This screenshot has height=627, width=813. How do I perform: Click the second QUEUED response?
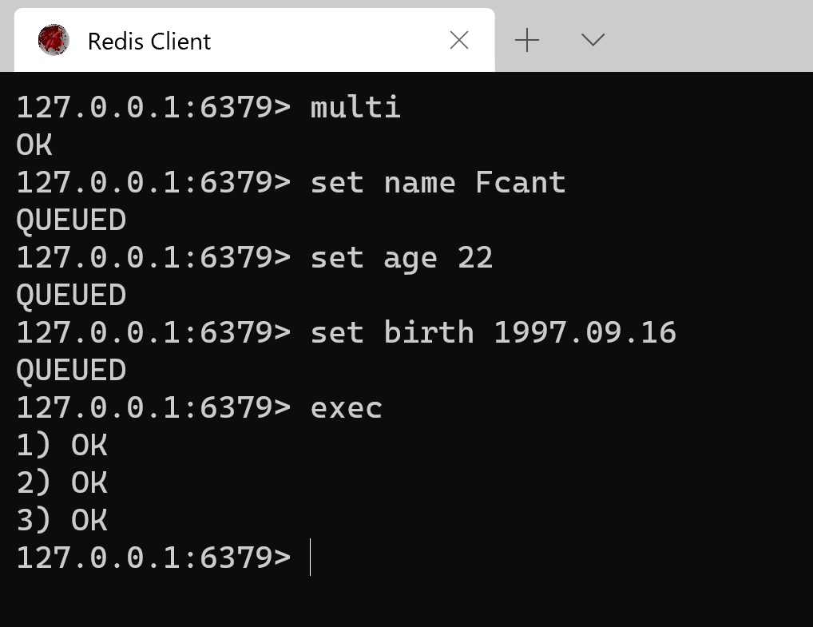click(71, 295)
